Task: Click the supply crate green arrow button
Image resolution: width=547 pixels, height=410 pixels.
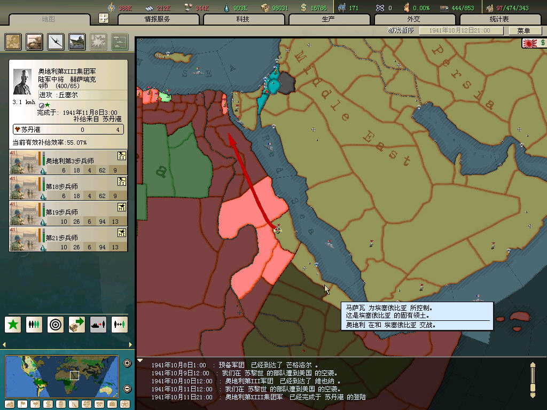Action: click(x=77, y=324)
